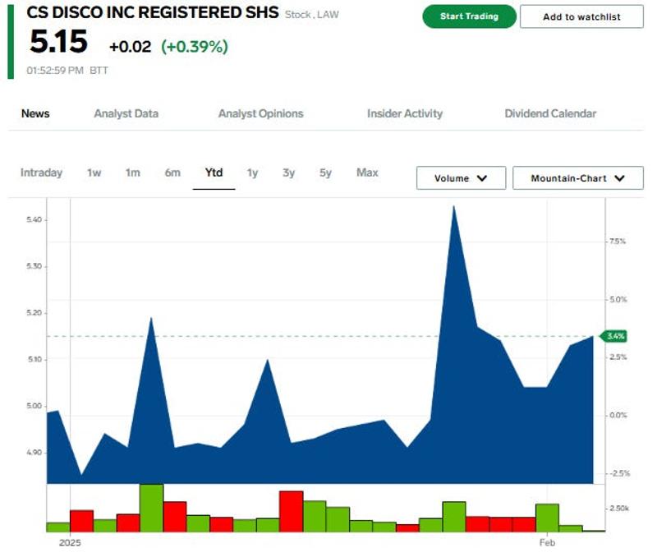Select 1m chart range
Image resolution: width=657 pixels, height=557 pixels.
coord(133,173)
